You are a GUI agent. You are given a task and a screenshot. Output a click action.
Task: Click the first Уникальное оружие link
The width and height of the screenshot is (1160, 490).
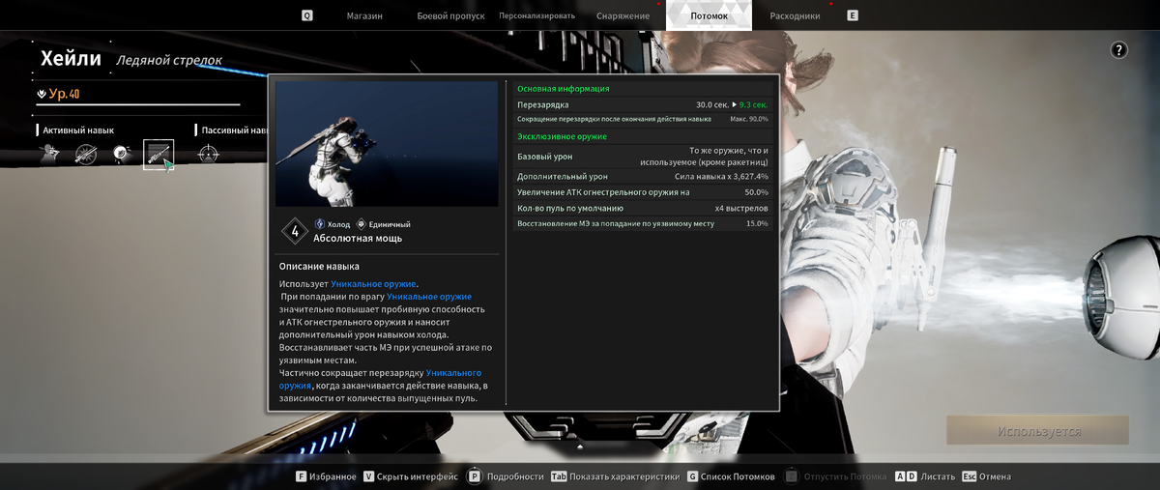[373, 283]
